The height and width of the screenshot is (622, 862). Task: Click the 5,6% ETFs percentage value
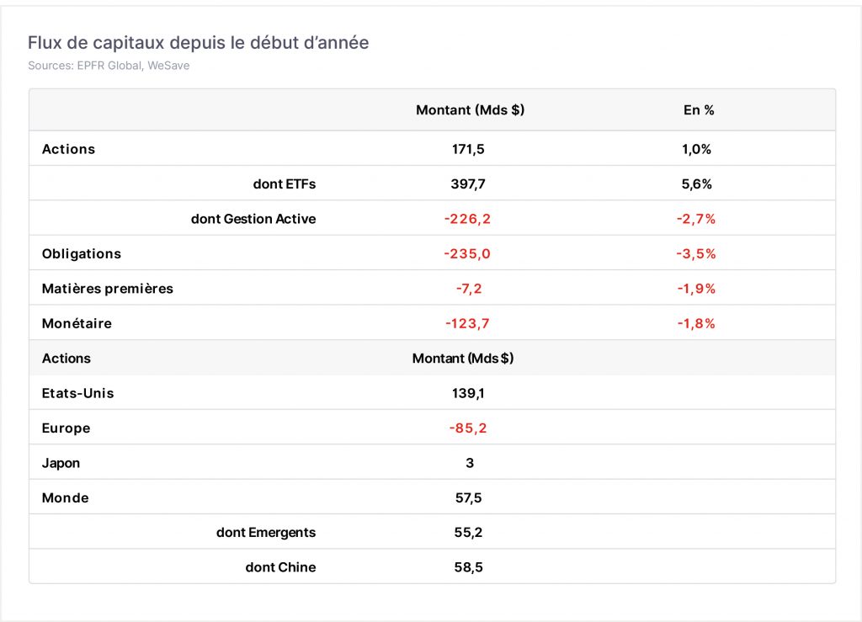696,184
